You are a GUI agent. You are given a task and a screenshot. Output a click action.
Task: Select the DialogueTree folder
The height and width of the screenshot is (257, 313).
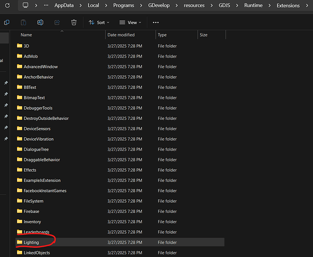pos(36,149)
